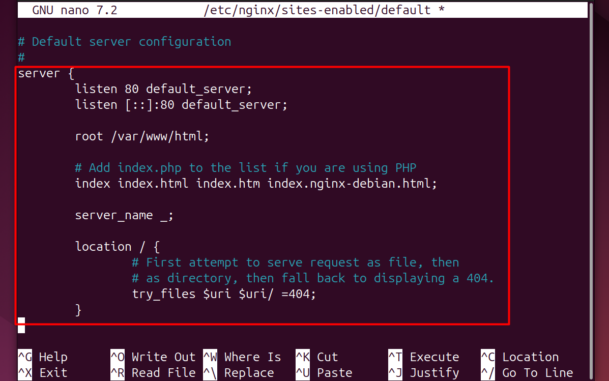Select the ^K Cut shortcut

317,357
